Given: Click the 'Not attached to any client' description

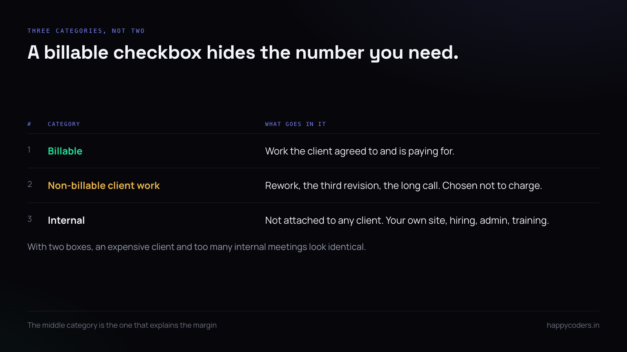Looking at the screenshot, I should pos(407,221).
